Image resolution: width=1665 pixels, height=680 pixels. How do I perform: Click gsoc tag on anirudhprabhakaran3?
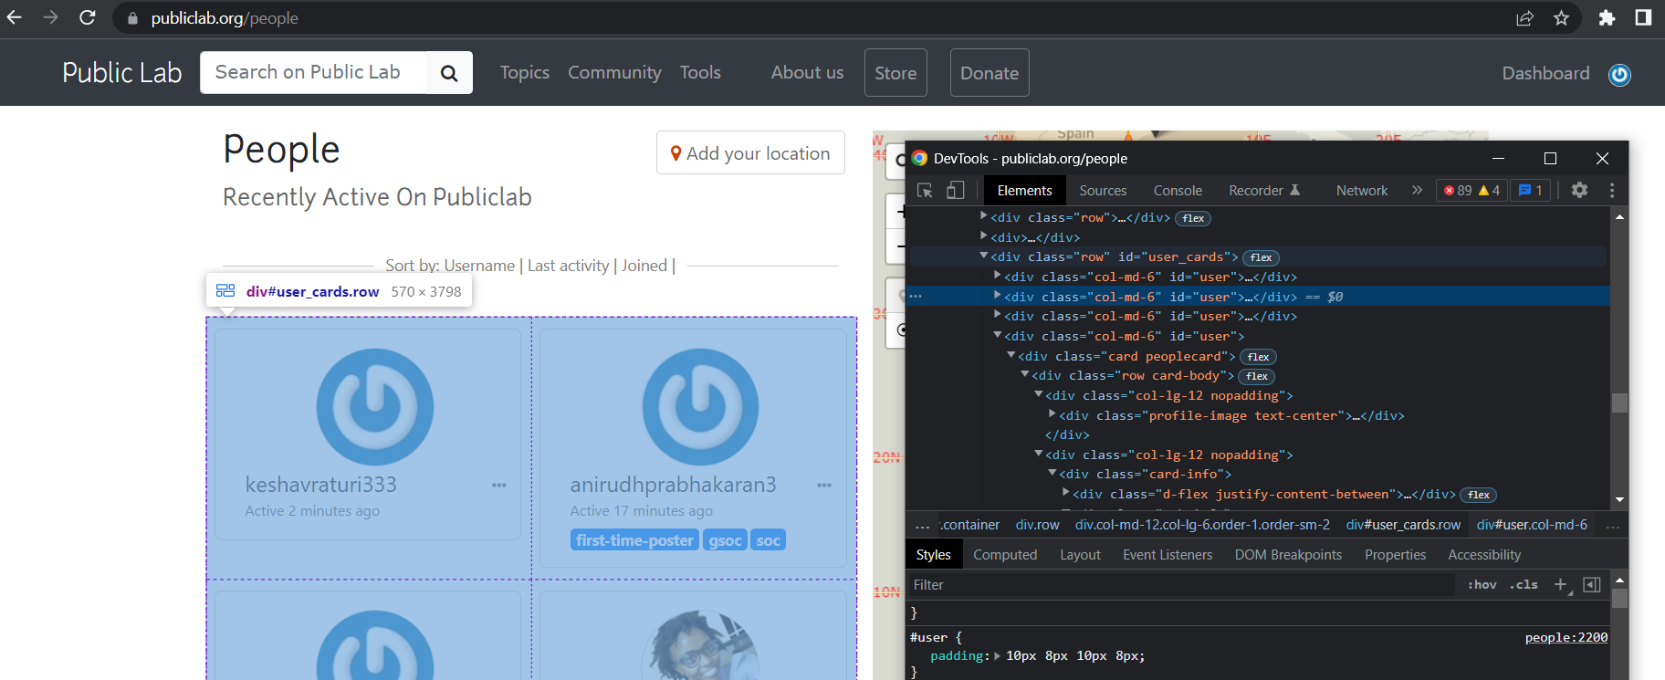[x=725, y=540]
